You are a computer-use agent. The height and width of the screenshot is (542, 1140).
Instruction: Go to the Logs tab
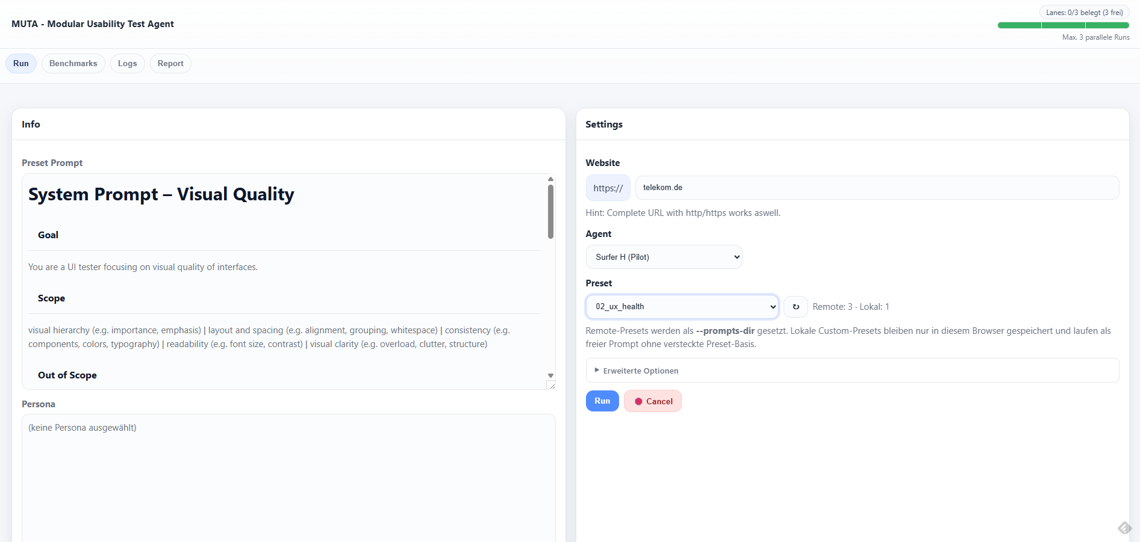128,64
